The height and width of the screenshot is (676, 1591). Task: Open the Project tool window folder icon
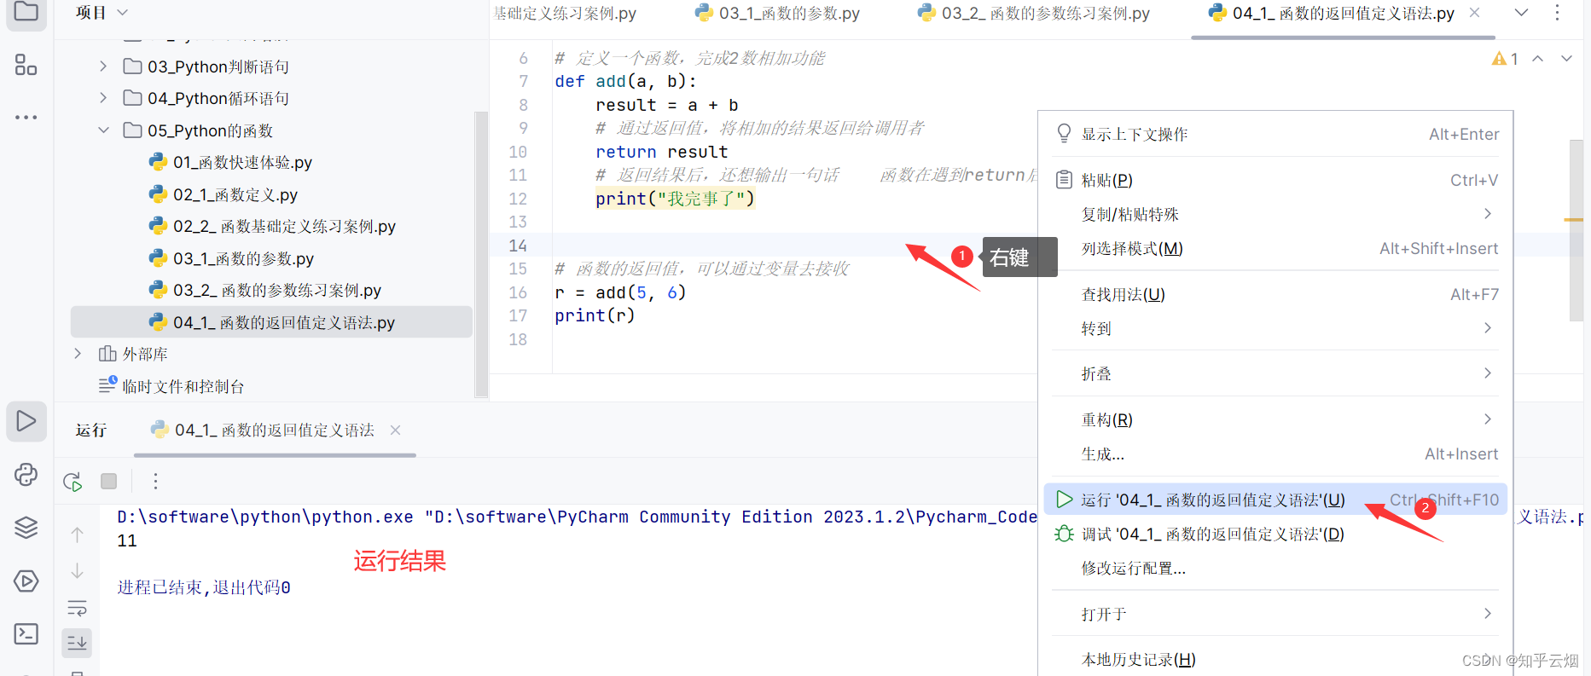26,12
